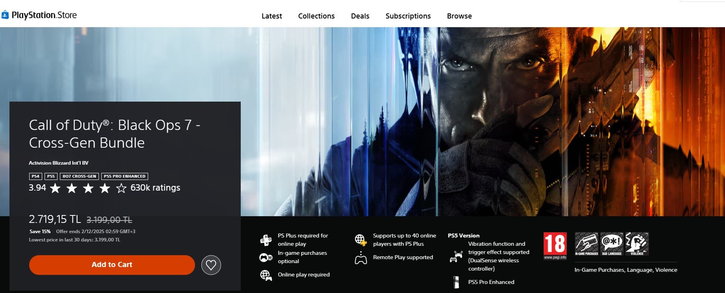This screenshot has height=293, width=725.
Task: Open the Browse menu
Action: (459, 16)
